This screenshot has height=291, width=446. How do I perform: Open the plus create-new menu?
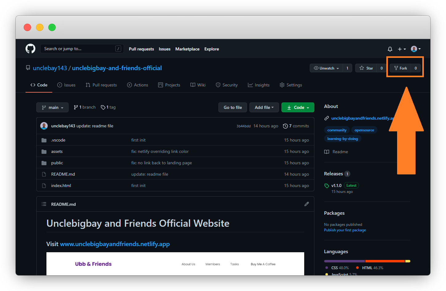tap(402, 49)
